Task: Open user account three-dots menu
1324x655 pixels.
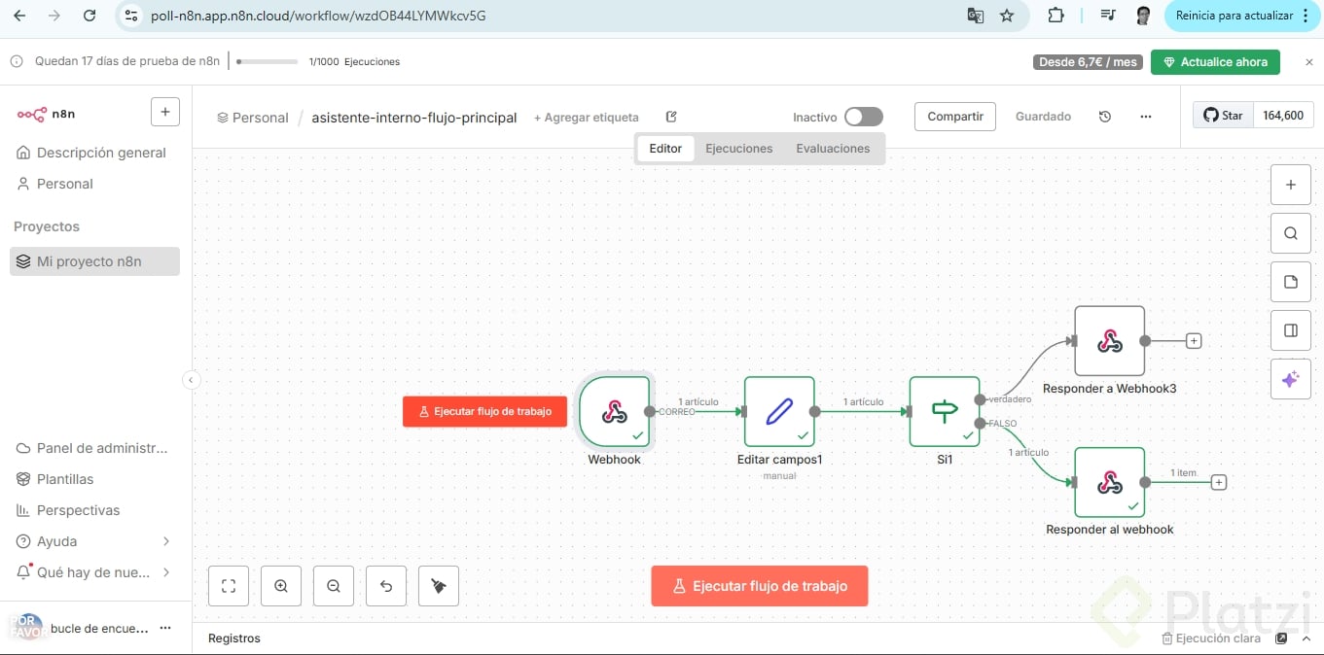Action: [165, 628]
